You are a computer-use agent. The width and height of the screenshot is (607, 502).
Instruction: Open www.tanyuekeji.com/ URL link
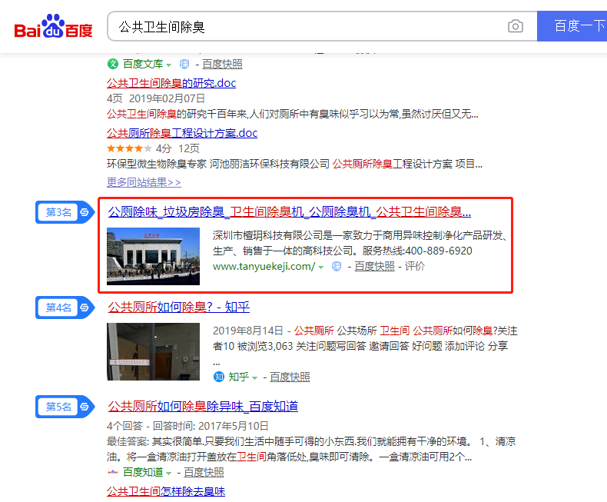click(264, 267)
